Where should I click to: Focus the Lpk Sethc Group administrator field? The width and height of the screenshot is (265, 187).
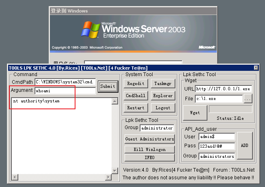click(157, 128)
